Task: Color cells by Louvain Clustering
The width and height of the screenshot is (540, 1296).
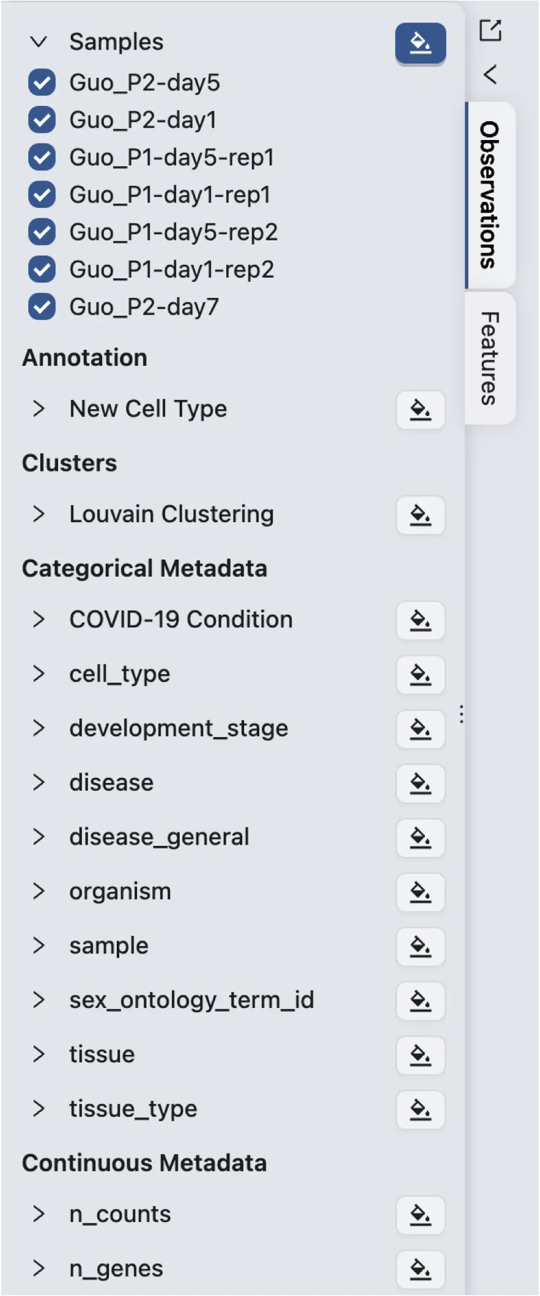Action: (420, 515)
